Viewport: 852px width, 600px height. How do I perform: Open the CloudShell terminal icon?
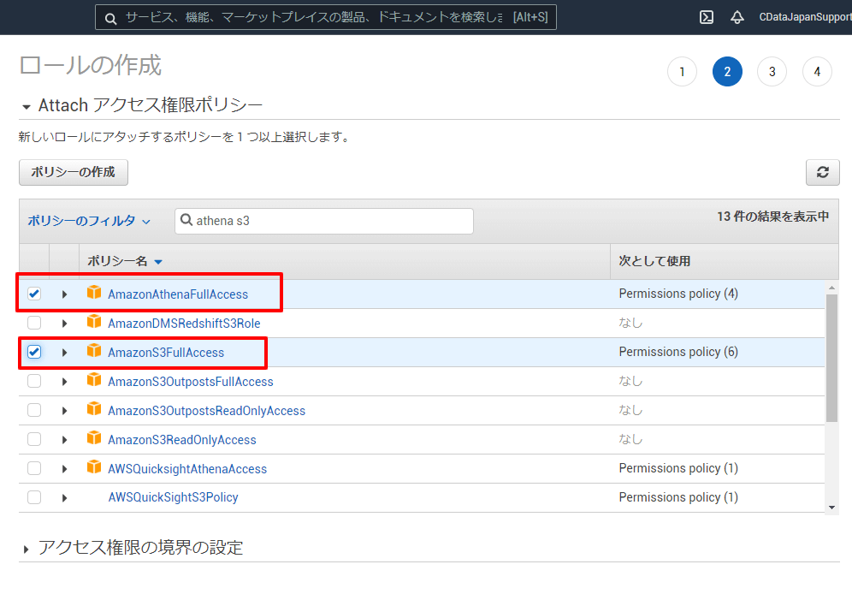706,17
